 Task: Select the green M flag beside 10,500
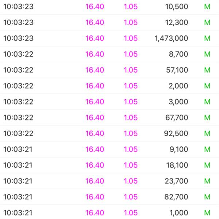(207, 7)
